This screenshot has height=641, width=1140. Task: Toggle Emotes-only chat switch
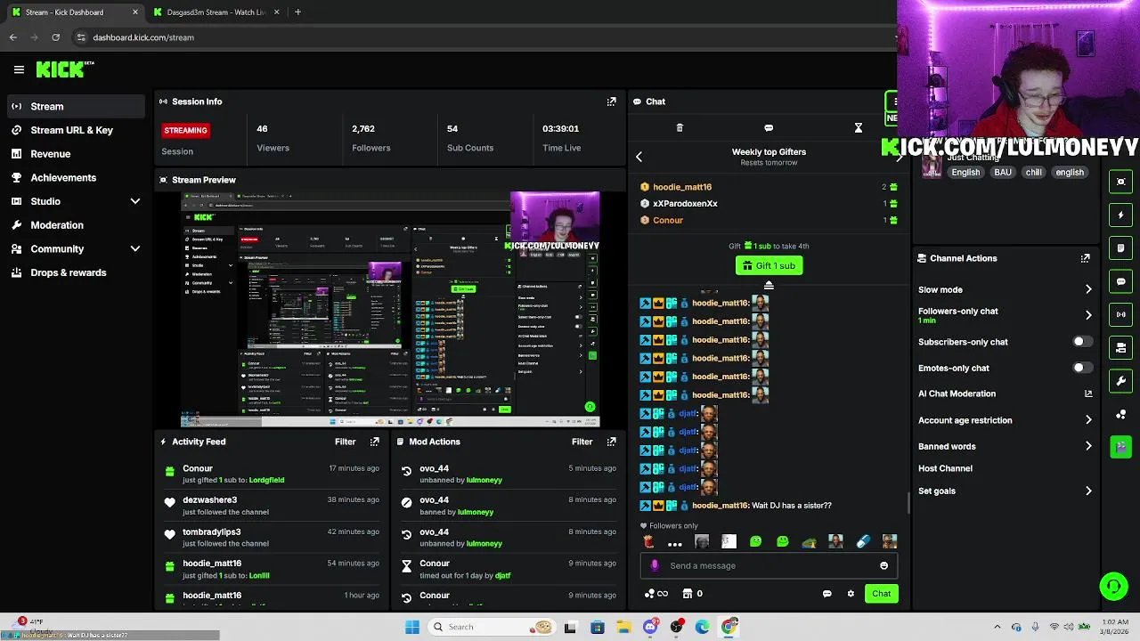[1082, 368]
